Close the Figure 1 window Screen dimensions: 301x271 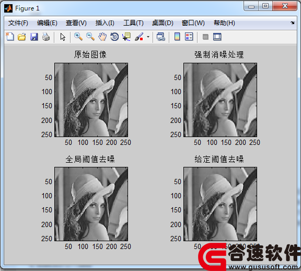click(x=285, y=6)
